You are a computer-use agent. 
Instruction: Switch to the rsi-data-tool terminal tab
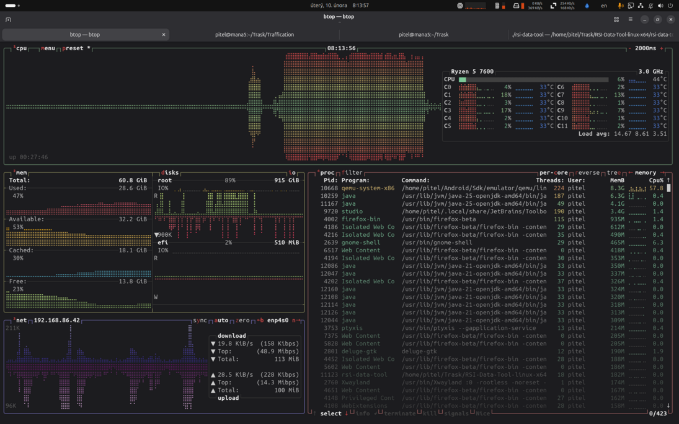point(592,35)
